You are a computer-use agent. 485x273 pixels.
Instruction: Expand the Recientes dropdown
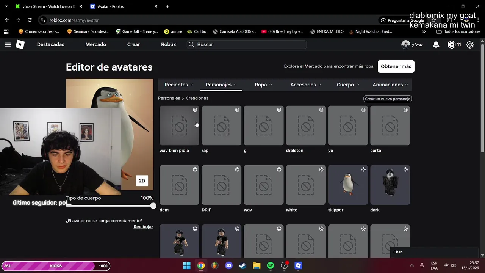[179, 85]
